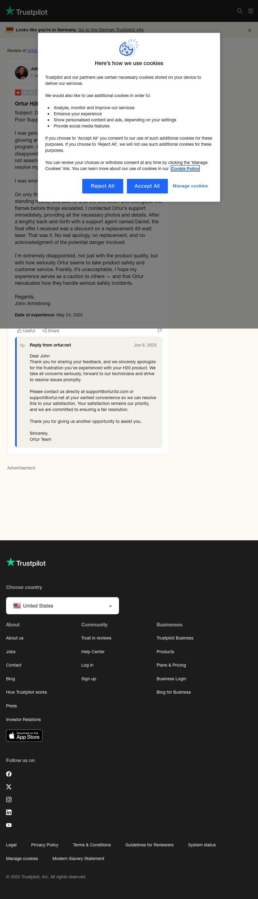This screenshot has height=899, width=258.
Task: Open the Help Center link
Action: coord(93,652)
